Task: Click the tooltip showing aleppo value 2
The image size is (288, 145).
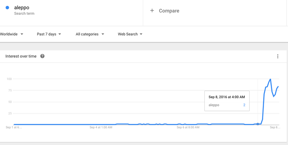Action: 227,101
